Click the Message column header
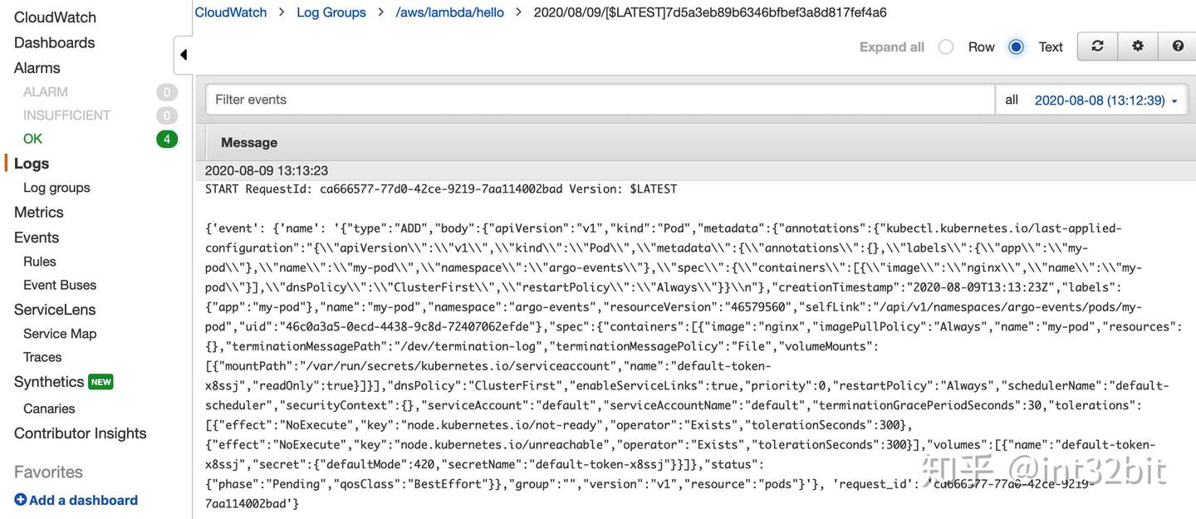Screen dimensions: 1196x519 coord(249,143)
